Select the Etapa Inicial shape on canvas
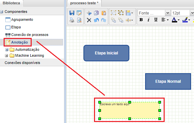The width and height of the screenshot is (194, 123). coord(106,53)
